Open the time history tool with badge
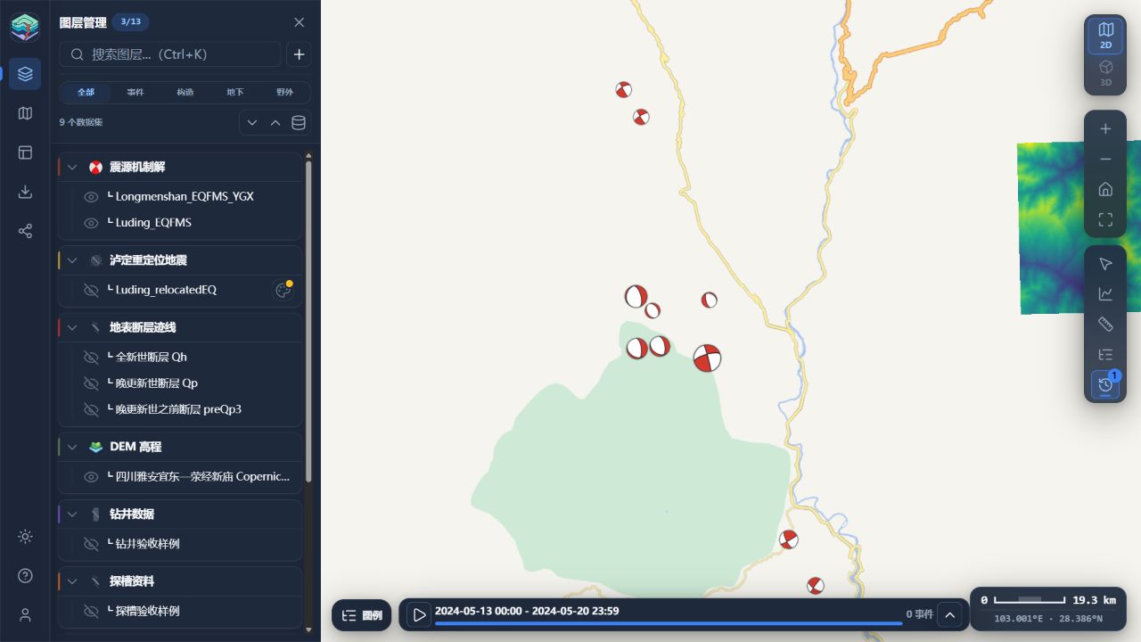Viewport: 1141px width, 642px height. (1105, 384)
